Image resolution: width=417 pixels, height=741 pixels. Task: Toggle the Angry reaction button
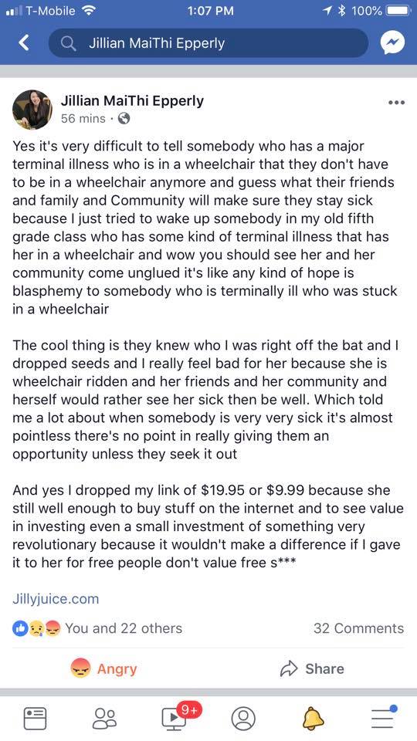(x=104, y=668)
